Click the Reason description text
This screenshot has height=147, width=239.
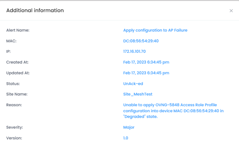click(x=173, y=111)
